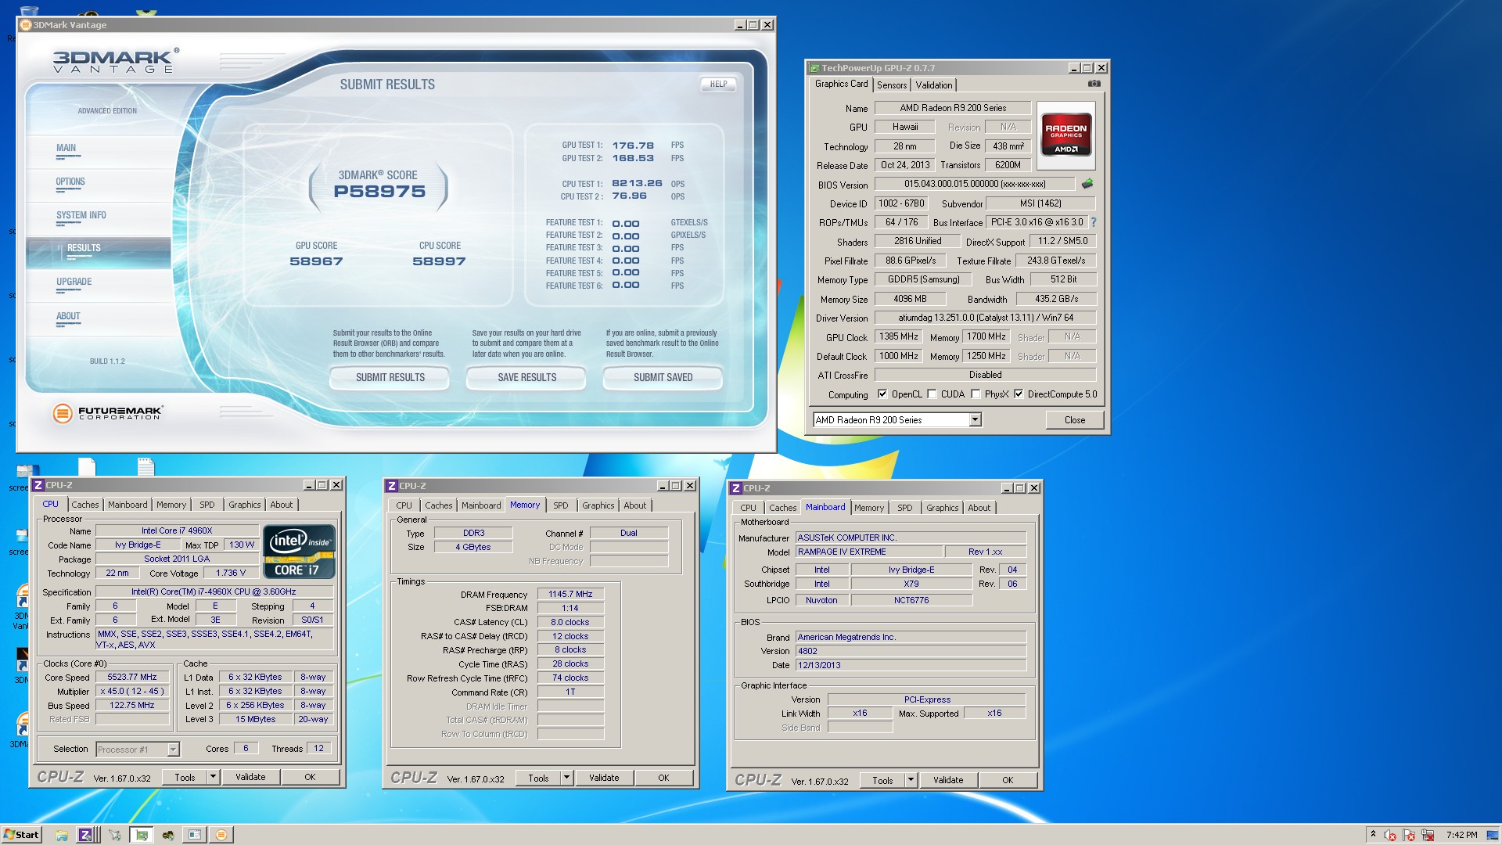This screenshot has height=845, width=1502.
Task: Open the Action Center flag icon
Action: pos(1409,835)
